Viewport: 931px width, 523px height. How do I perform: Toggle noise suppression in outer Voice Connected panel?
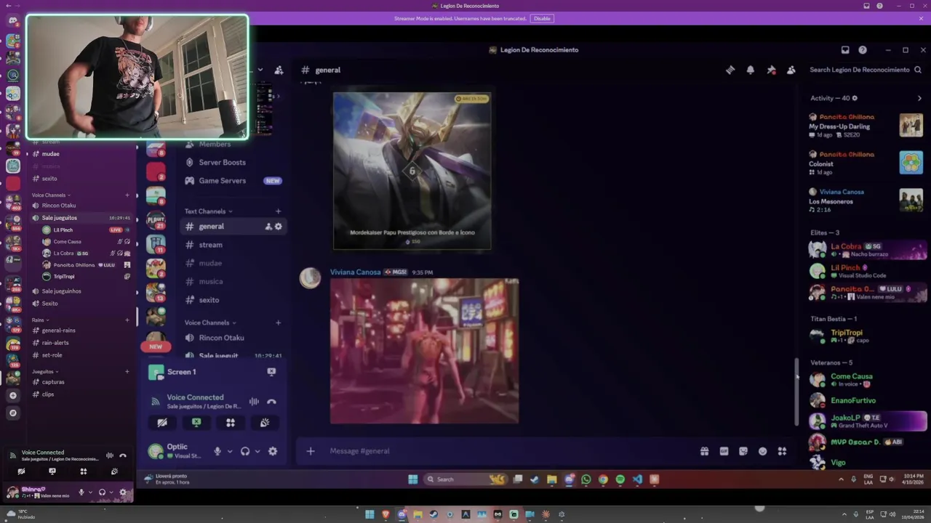coord(110,455)
